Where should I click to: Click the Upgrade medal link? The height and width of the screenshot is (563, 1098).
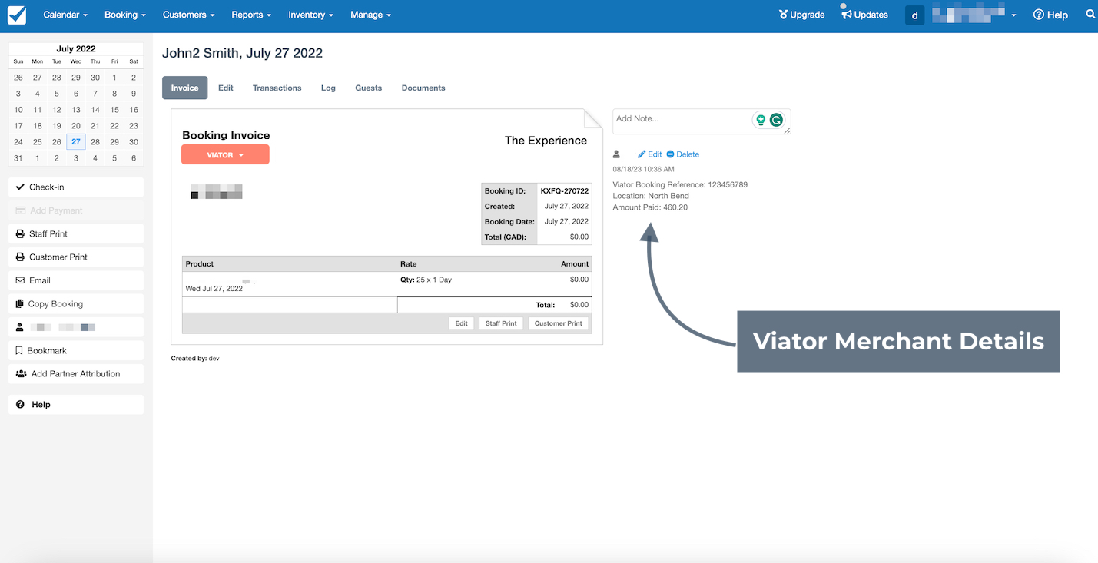pos(801,15)
